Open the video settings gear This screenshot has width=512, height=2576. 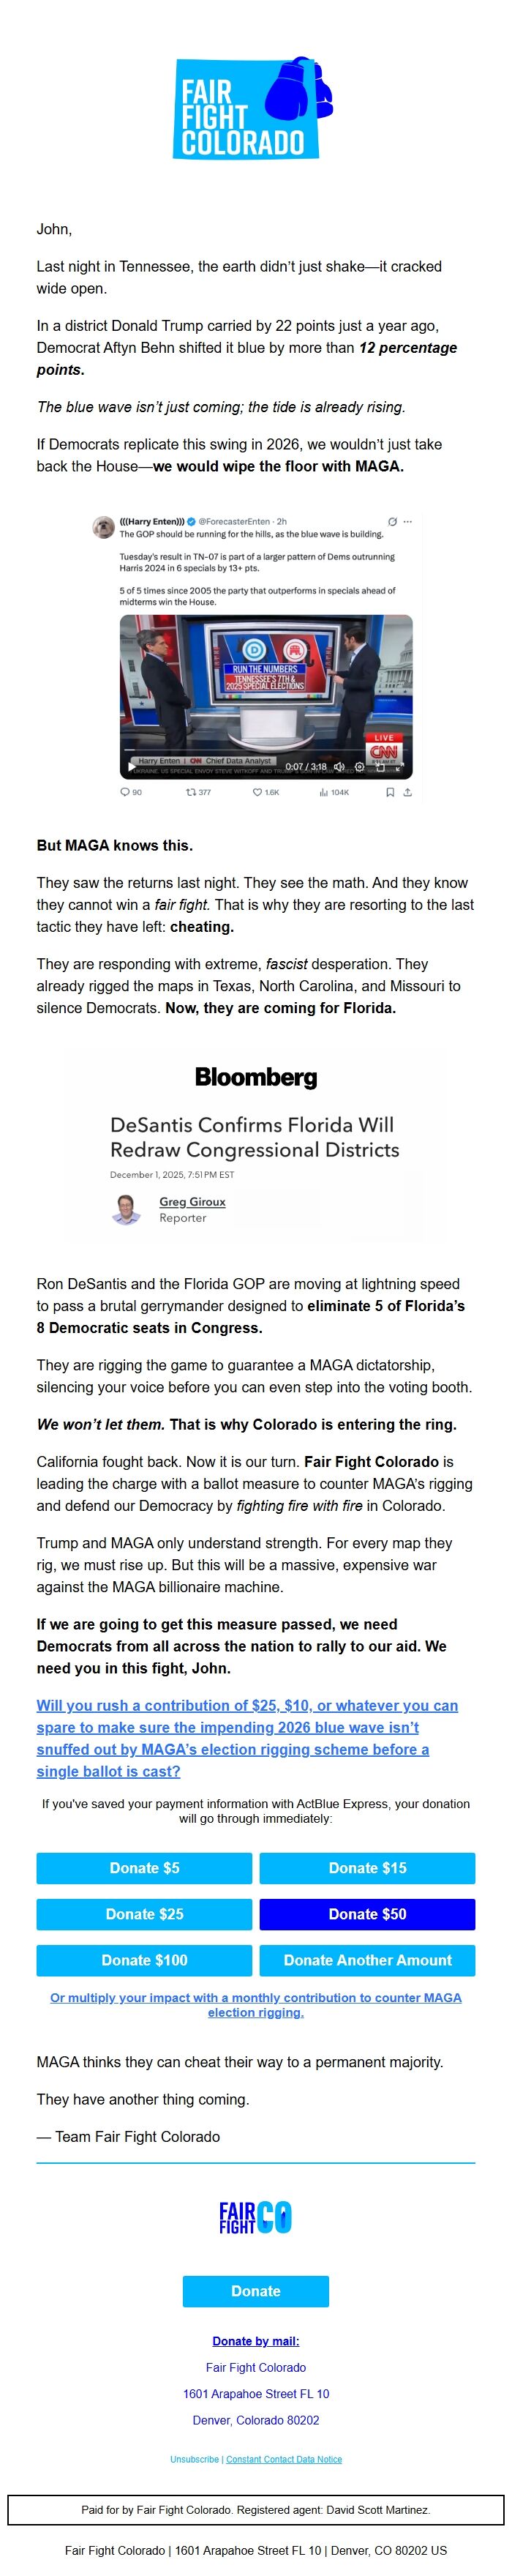[x=360, y=767]
